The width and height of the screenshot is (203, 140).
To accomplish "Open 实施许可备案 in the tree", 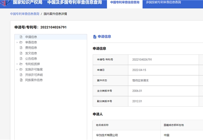I will pyautogui.click(x=34, y=70).
